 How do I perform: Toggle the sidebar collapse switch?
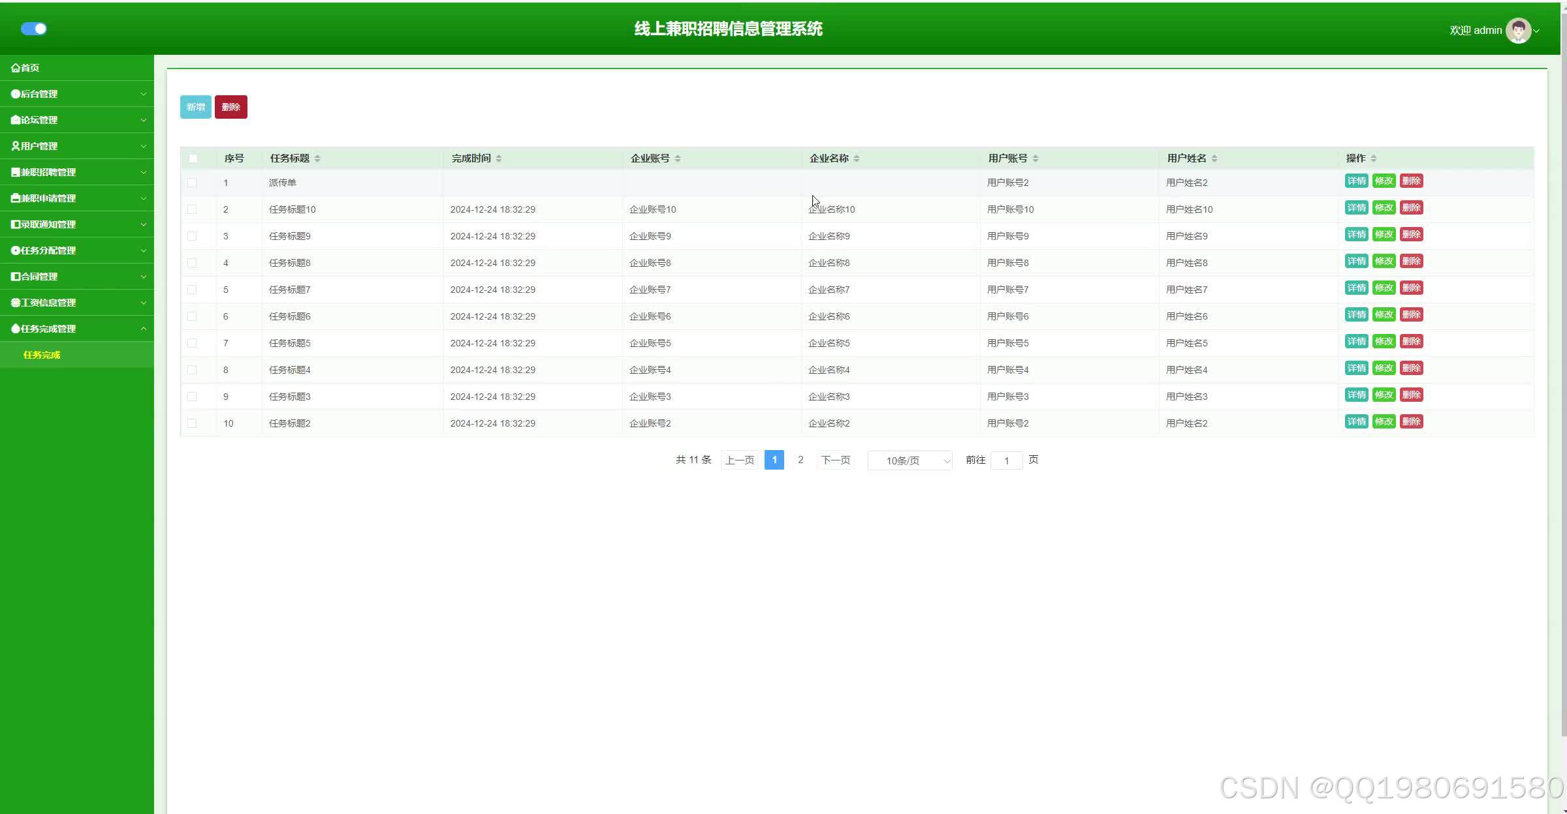[34, 29]
